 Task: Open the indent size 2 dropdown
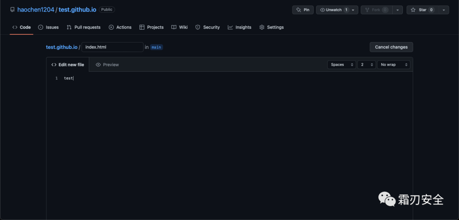[366, 65]
